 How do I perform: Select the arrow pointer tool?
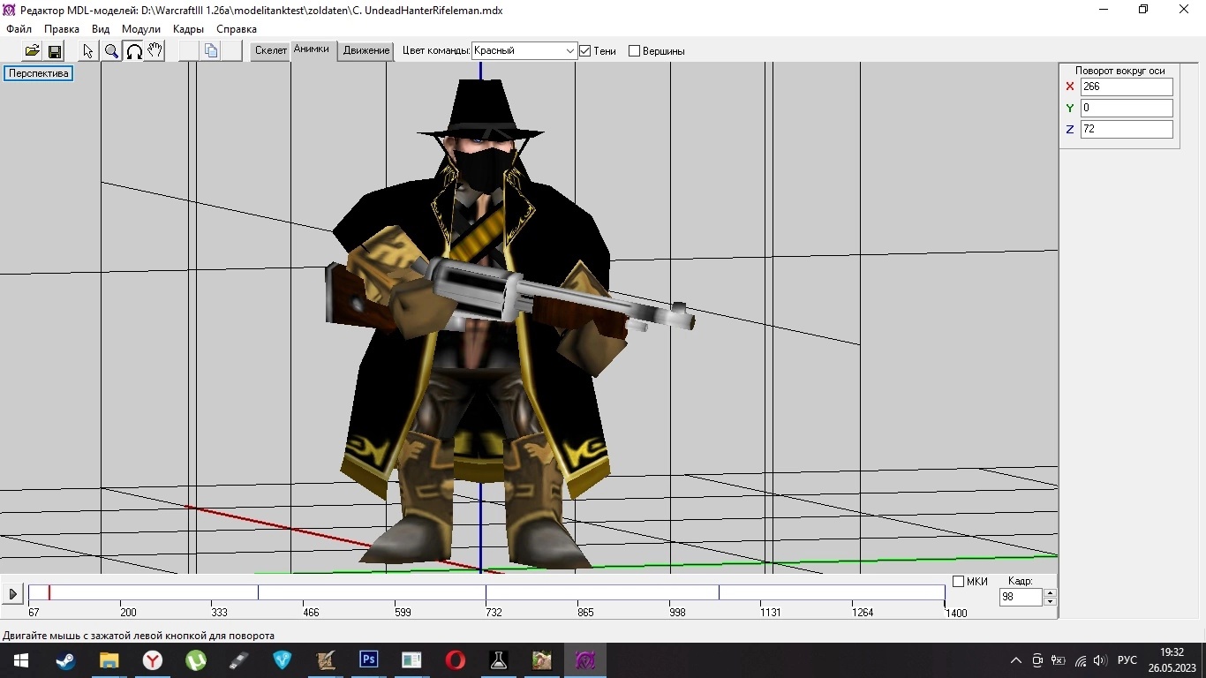[x=88, y=51]
